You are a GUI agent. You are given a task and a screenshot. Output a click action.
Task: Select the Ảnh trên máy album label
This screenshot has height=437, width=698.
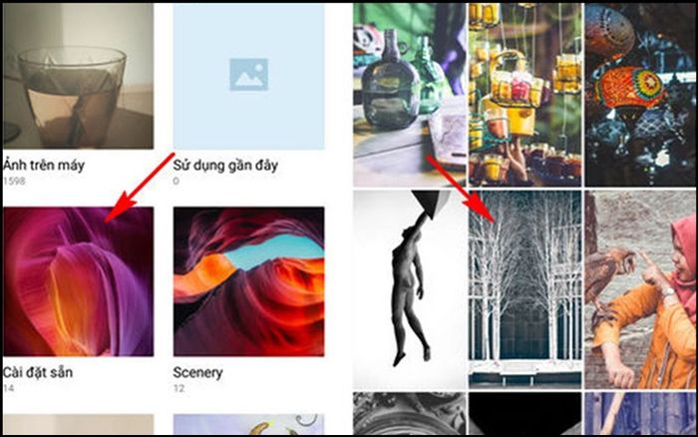[x=44, y=166]
